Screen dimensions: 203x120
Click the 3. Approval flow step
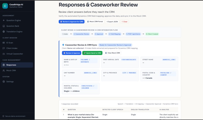pos(99,34)
